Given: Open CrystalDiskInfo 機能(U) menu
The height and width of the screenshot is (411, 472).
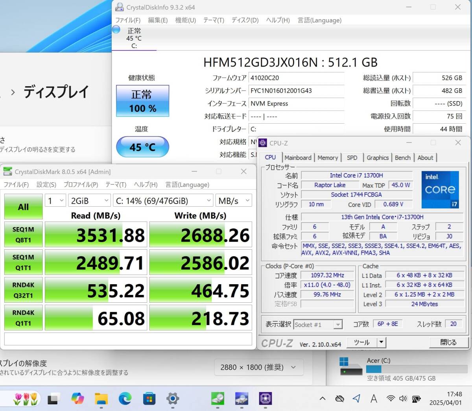Looking at the screenshot, I should tap(185, 20).
